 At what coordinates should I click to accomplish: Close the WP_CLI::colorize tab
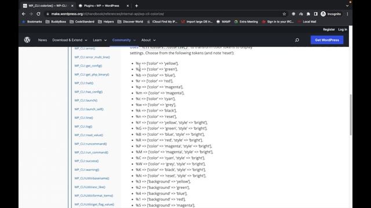(x=72, y=6)
